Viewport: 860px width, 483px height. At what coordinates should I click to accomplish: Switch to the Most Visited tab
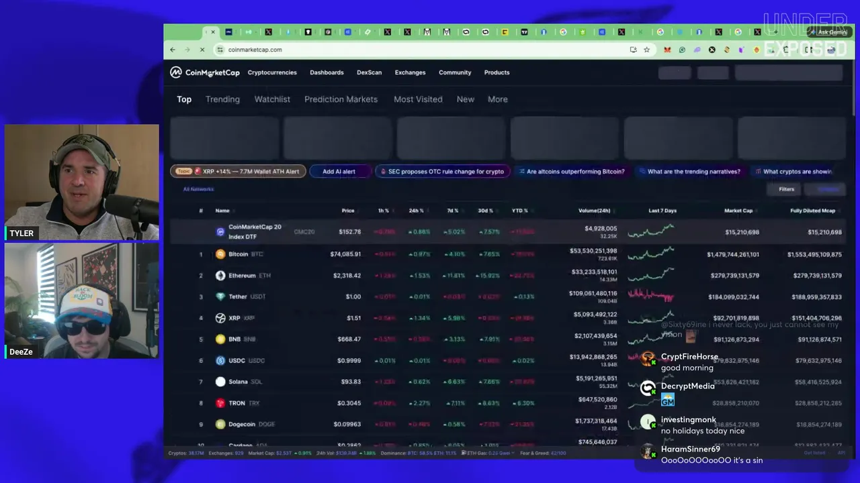pyautogui.click(x=418, y=99)
